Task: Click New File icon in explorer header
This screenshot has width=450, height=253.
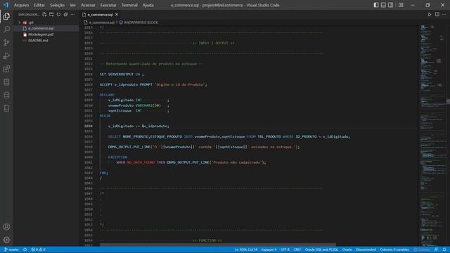Action: tap(44, 14)
